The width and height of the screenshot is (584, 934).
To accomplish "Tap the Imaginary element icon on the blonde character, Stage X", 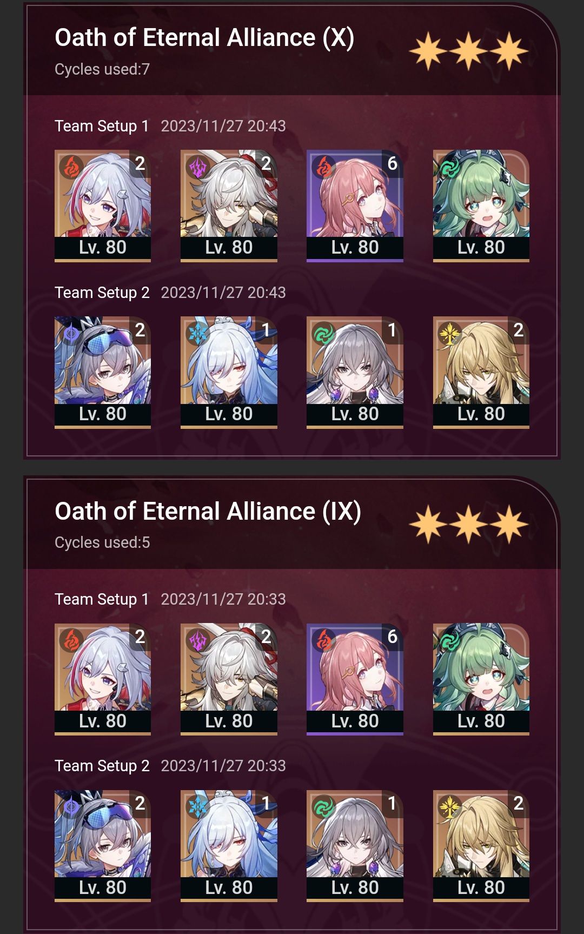I will (x=450, y=333).
